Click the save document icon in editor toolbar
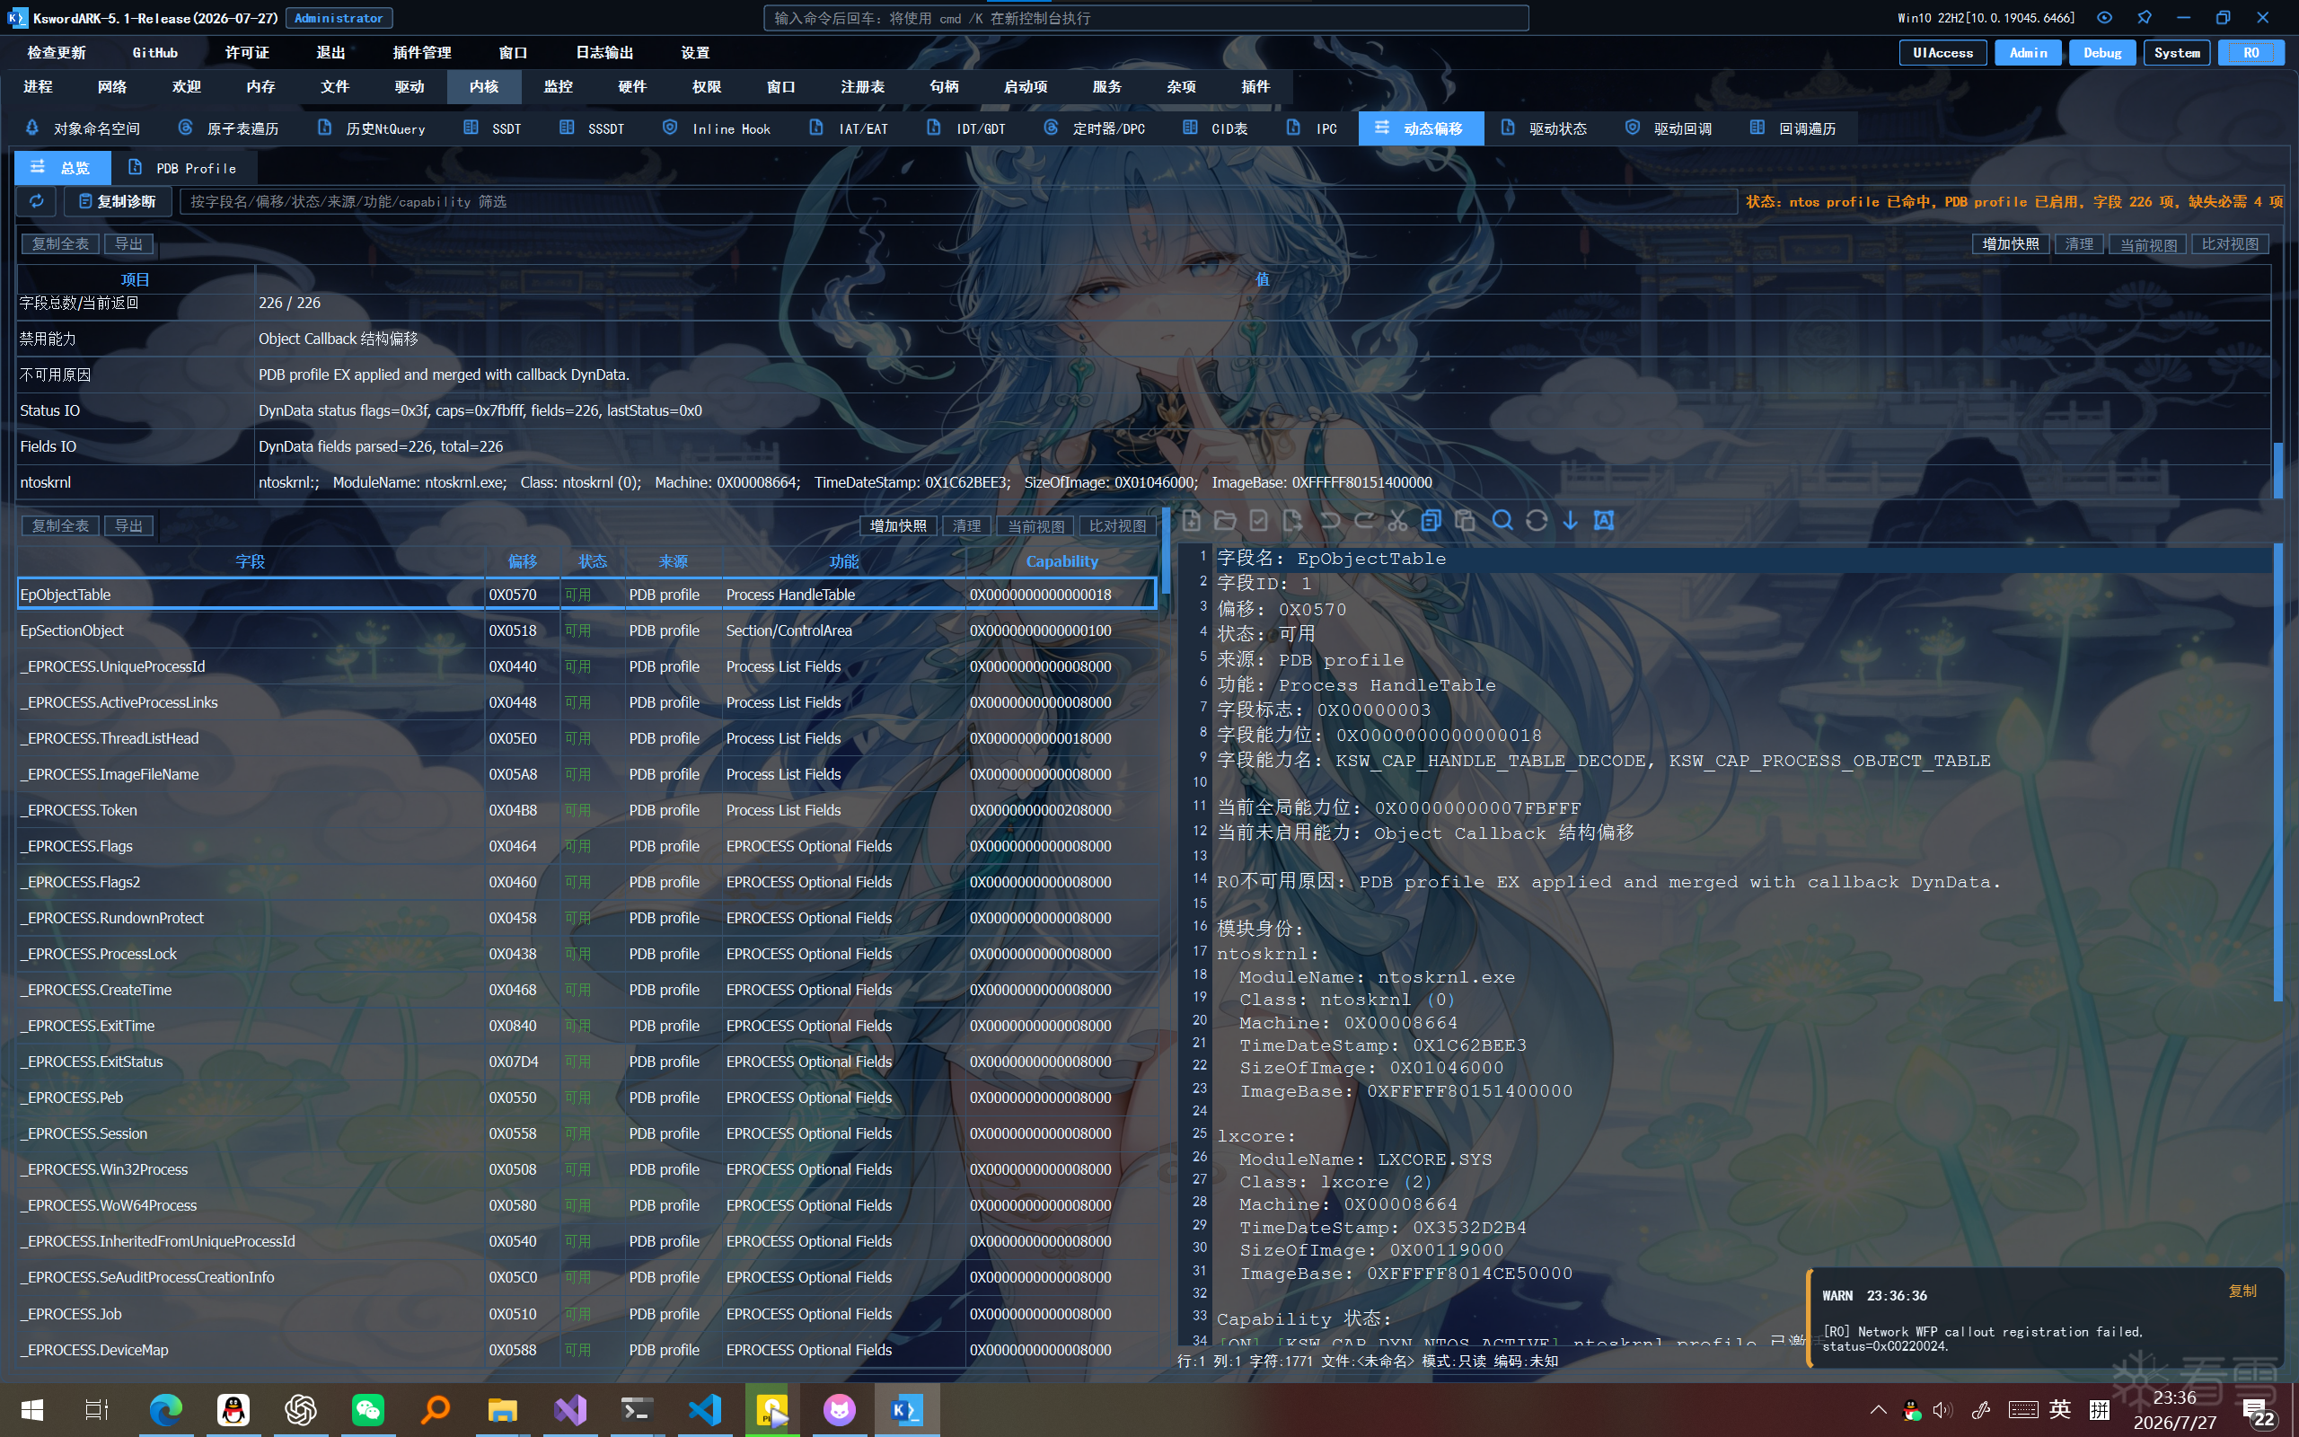Viewport: 2299px width, 1437px height. pyautogui.click(x=1259, y=520)
